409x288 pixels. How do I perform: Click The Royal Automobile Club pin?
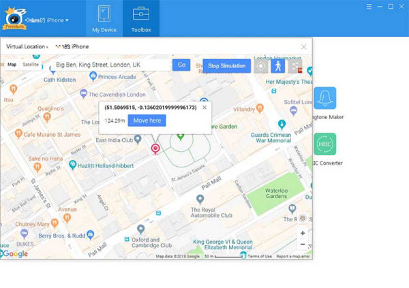(x=200, y=199)
